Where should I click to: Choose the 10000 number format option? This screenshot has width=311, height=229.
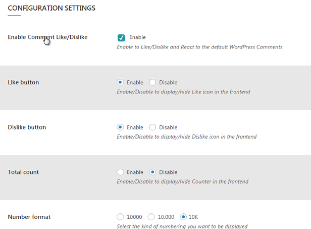click(120, 217)
